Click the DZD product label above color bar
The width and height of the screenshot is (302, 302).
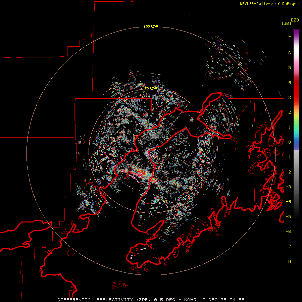295,20
